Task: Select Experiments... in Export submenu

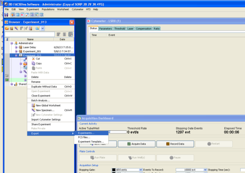Action: pyautogui.click(x=86, y=133)
